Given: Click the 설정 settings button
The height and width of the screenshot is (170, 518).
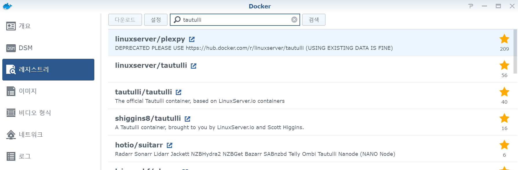Looking at the screenshot, I should coord(156,20).
